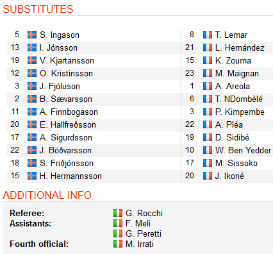The width and height of the screenshot is (273, 254).
Task: Click the Italy flag beside G. Rocchi
Action: pyautogui.click(x=118, y=213)
